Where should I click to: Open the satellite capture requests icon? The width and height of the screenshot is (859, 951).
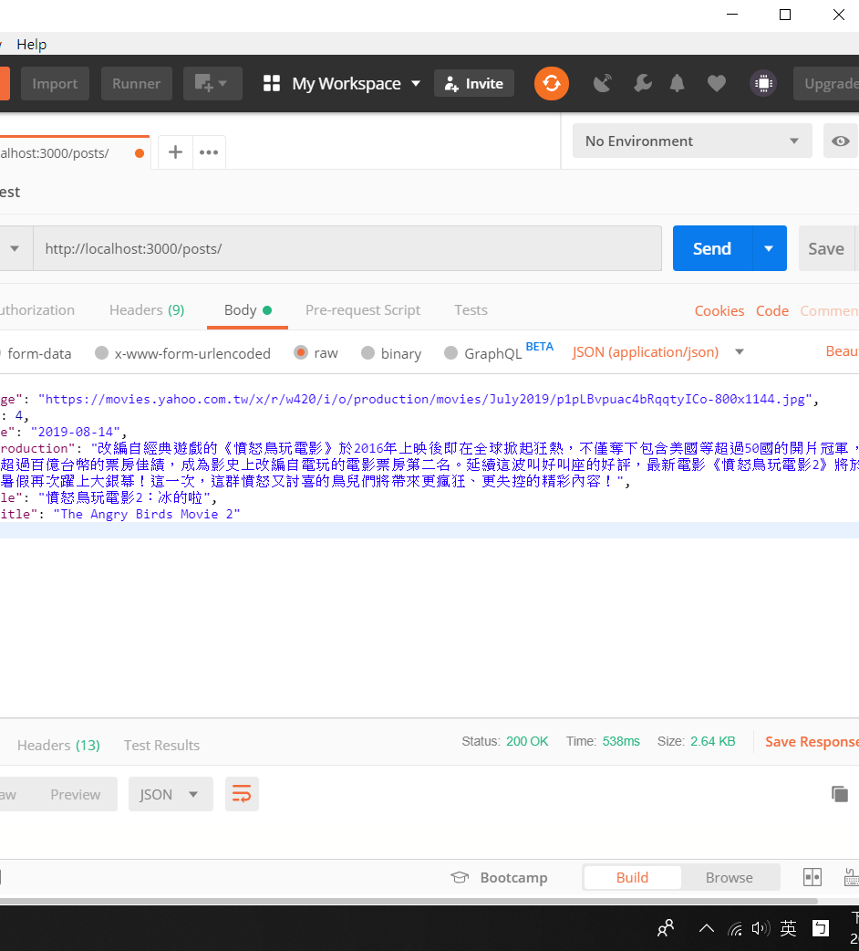602,83
